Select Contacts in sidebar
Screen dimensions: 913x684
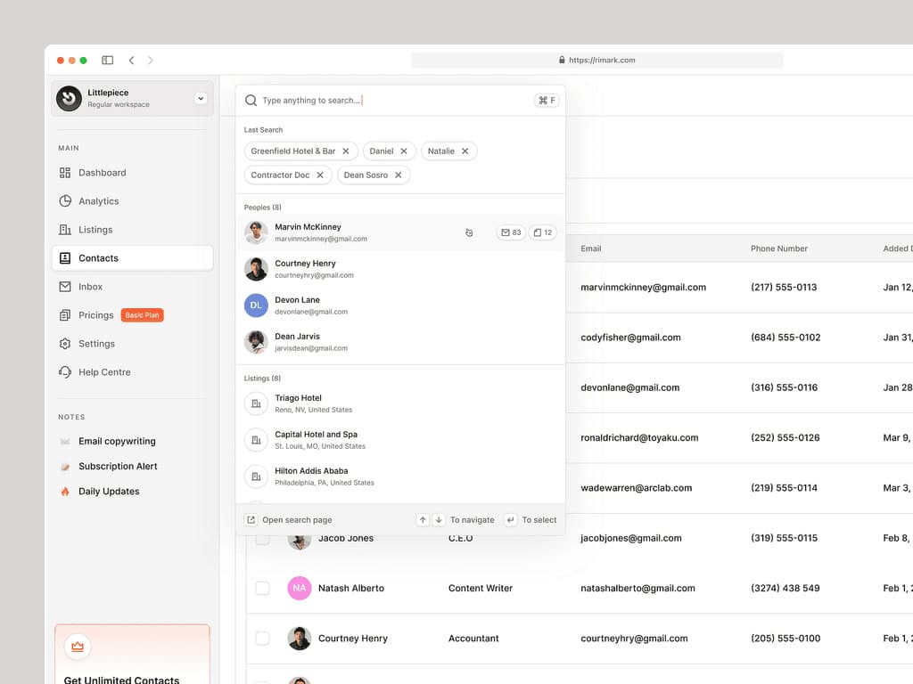click(x=132, y=258)
